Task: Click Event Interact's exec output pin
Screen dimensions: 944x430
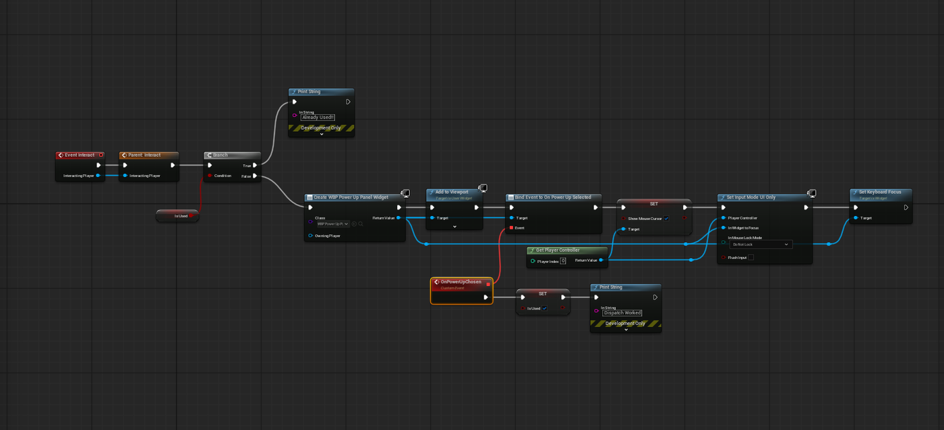Action: pyautogui.click(x=98, y=165)
